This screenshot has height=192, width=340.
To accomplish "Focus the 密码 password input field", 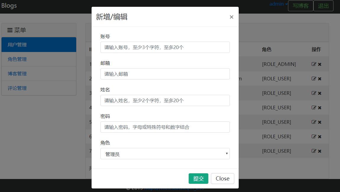I will coord(165,127).
